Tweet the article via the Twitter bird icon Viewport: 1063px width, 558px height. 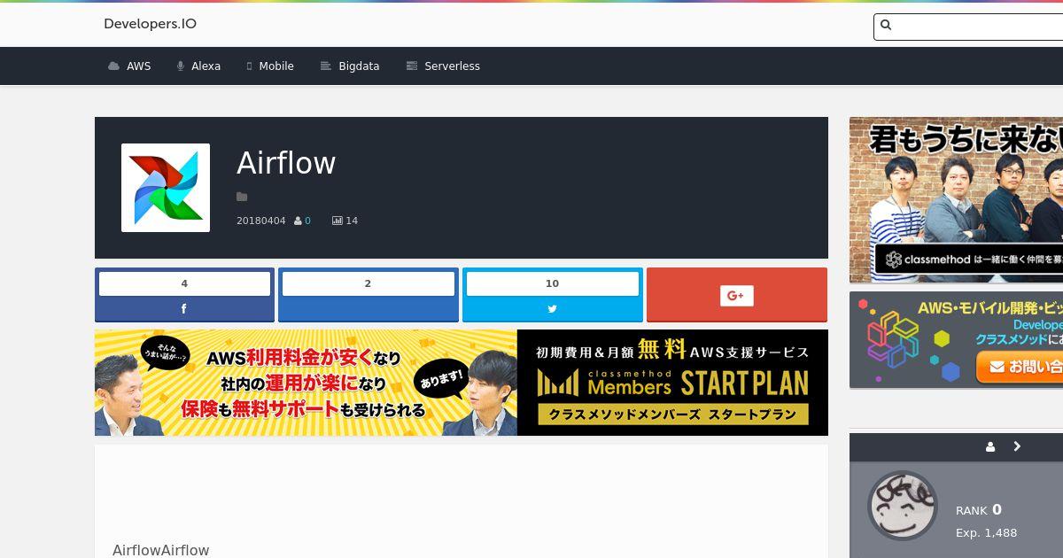click(x=553, y=309)
